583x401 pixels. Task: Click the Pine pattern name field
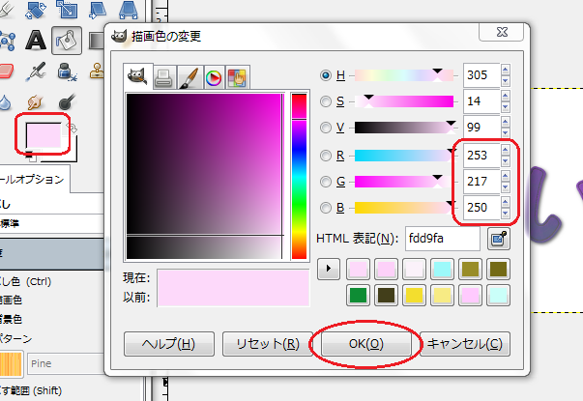(66, 364)
